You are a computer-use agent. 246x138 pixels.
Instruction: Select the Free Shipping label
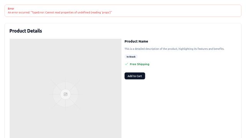coord(140,64)
